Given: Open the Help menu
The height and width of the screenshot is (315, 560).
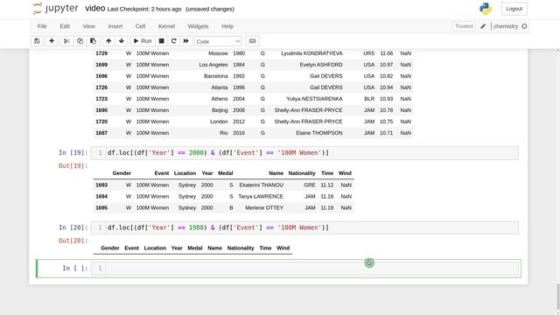Looking at the screenshot, I should tap(227, 26).
